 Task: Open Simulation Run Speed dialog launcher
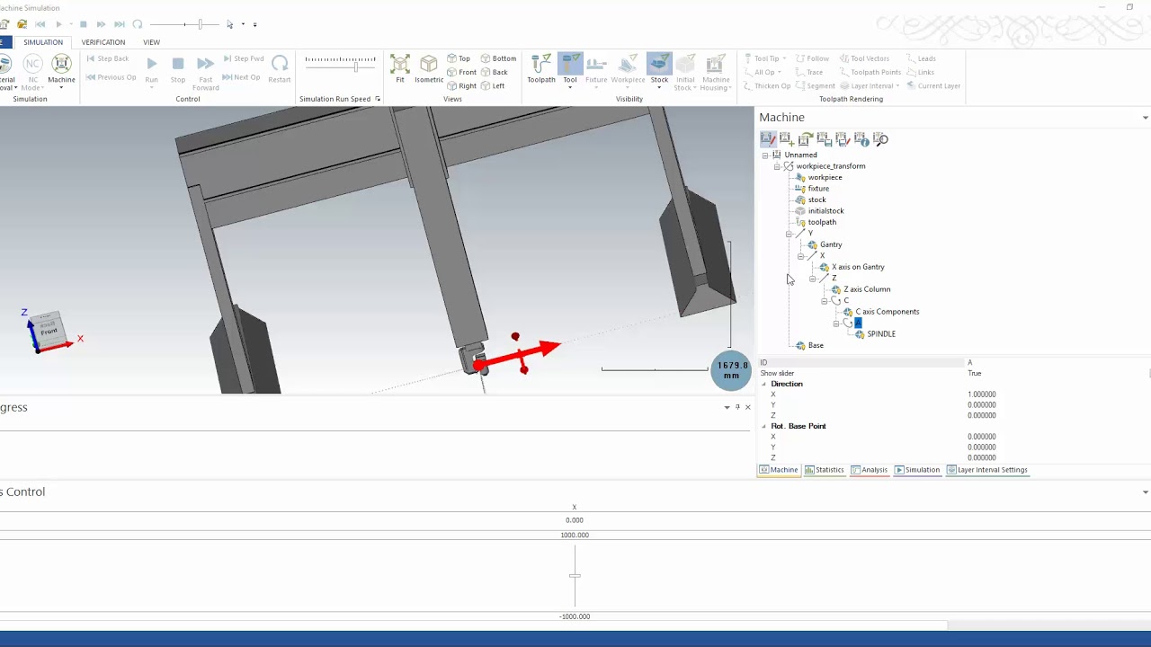378,99
